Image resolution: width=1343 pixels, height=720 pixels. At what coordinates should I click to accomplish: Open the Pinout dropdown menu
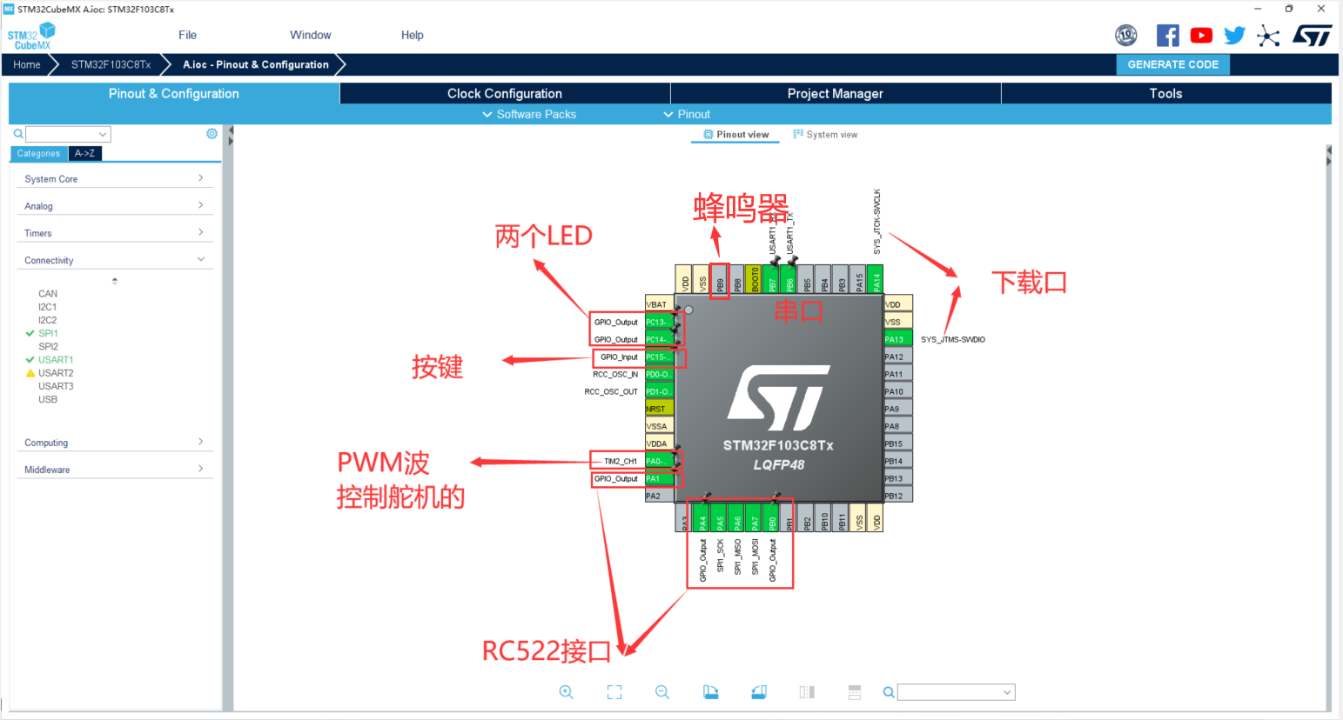click(687, 114)
